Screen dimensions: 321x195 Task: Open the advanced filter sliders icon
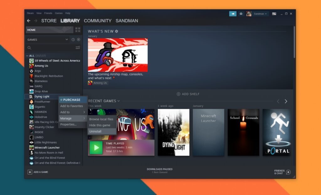77,48
